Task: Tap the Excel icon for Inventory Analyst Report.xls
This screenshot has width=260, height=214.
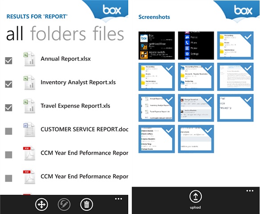Action: [29, 82]
